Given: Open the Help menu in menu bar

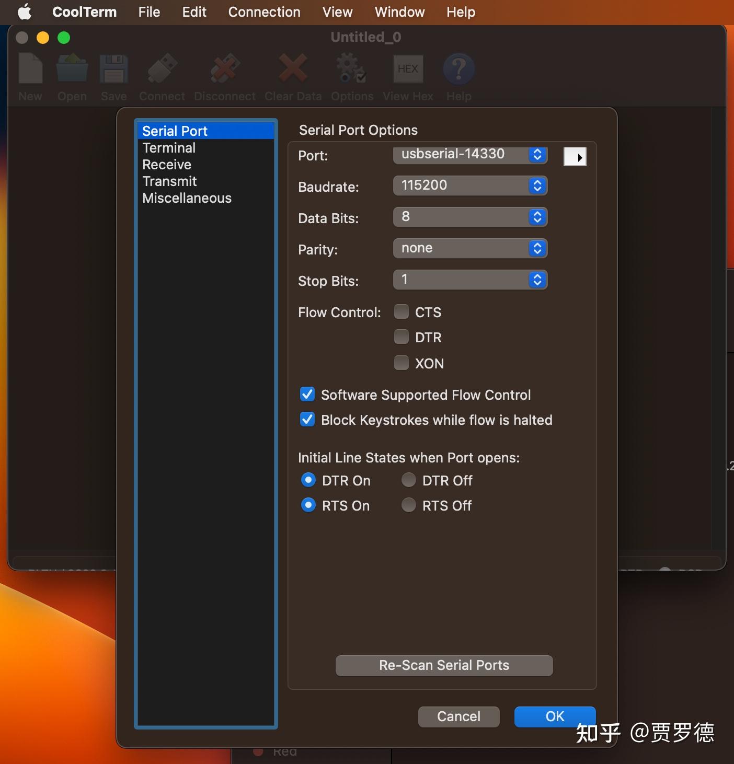Looking at the screenshot, I should (461, 12).
